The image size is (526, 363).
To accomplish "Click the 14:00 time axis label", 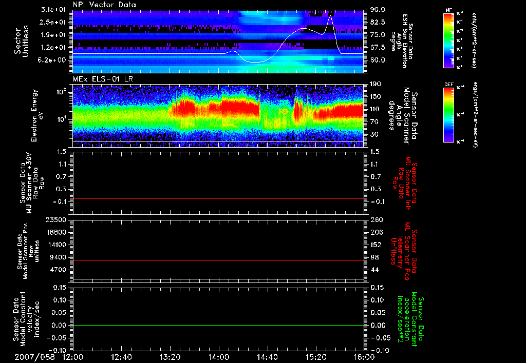I will click(x=218, y=356).
